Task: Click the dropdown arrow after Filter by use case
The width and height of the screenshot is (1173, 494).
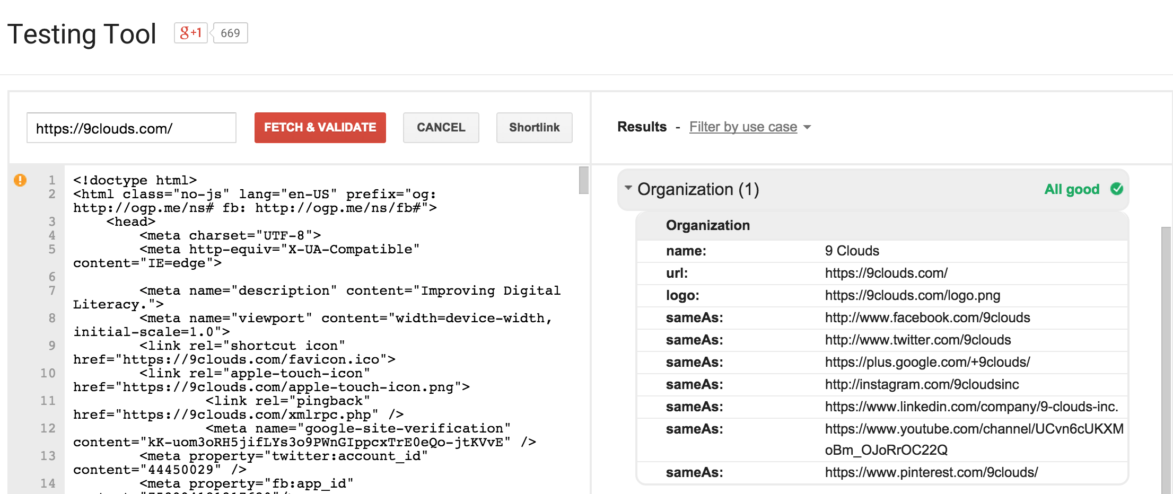Action: coord(807,127)
